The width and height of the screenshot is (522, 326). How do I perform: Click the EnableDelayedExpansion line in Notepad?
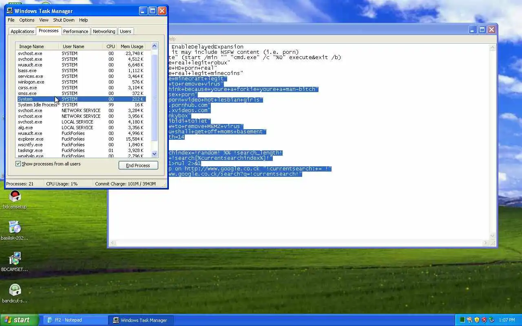(x=207, y=47)
